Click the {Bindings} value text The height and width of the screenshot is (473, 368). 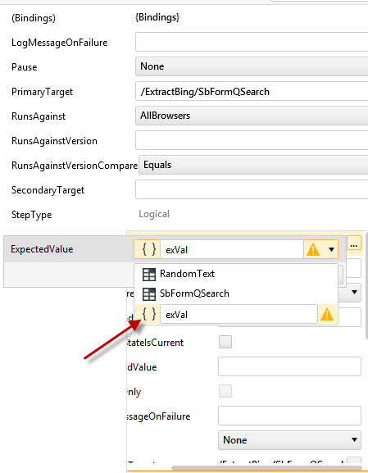pyautogui.click(x=157, y=17)
